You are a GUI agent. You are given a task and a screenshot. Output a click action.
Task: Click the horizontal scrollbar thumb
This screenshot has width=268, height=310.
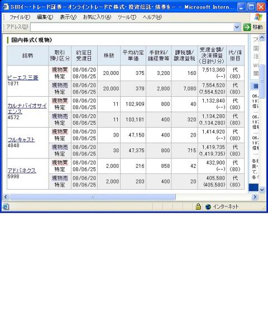93,197
